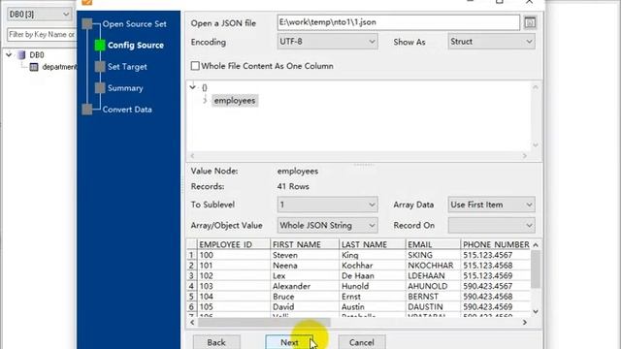Image resolution: width=621 pixels, height=349 pixels.
Task: Click the Steven first name cell
Action: coord(305,255)
